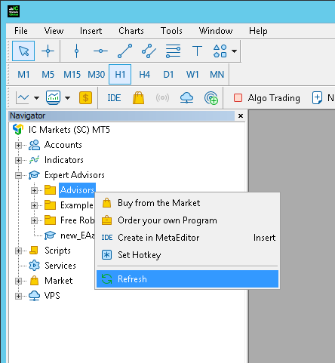This screenshot has height=363, width=335.
Task: Open indicators list dropdown arrow
Action: [67, 98]
